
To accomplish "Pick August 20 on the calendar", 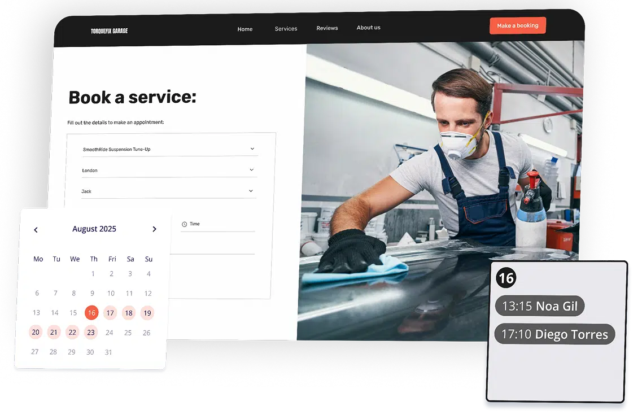I will tap(36, 332).
